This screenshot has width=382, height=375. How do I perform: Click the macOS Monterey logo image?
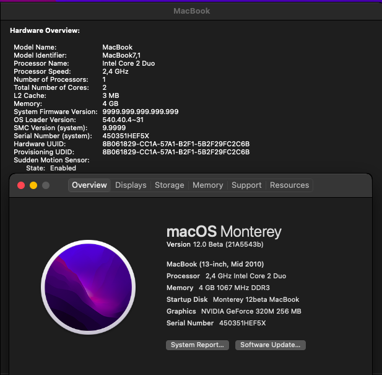pos(88,287)
